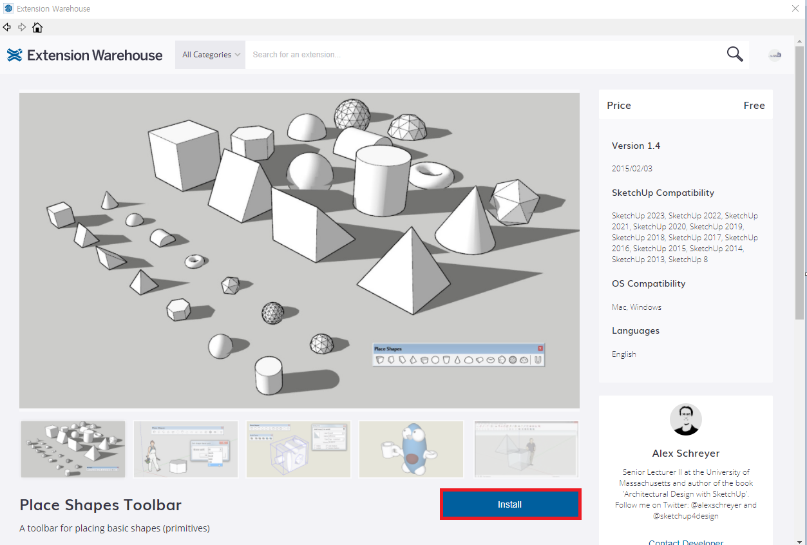Click the main shapes preview image
The image size is (807, 545).
299,251
